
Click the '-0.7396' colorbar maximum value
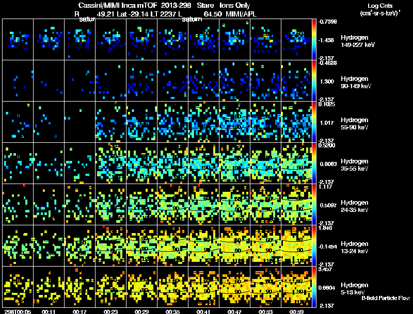tap(327, 22)
